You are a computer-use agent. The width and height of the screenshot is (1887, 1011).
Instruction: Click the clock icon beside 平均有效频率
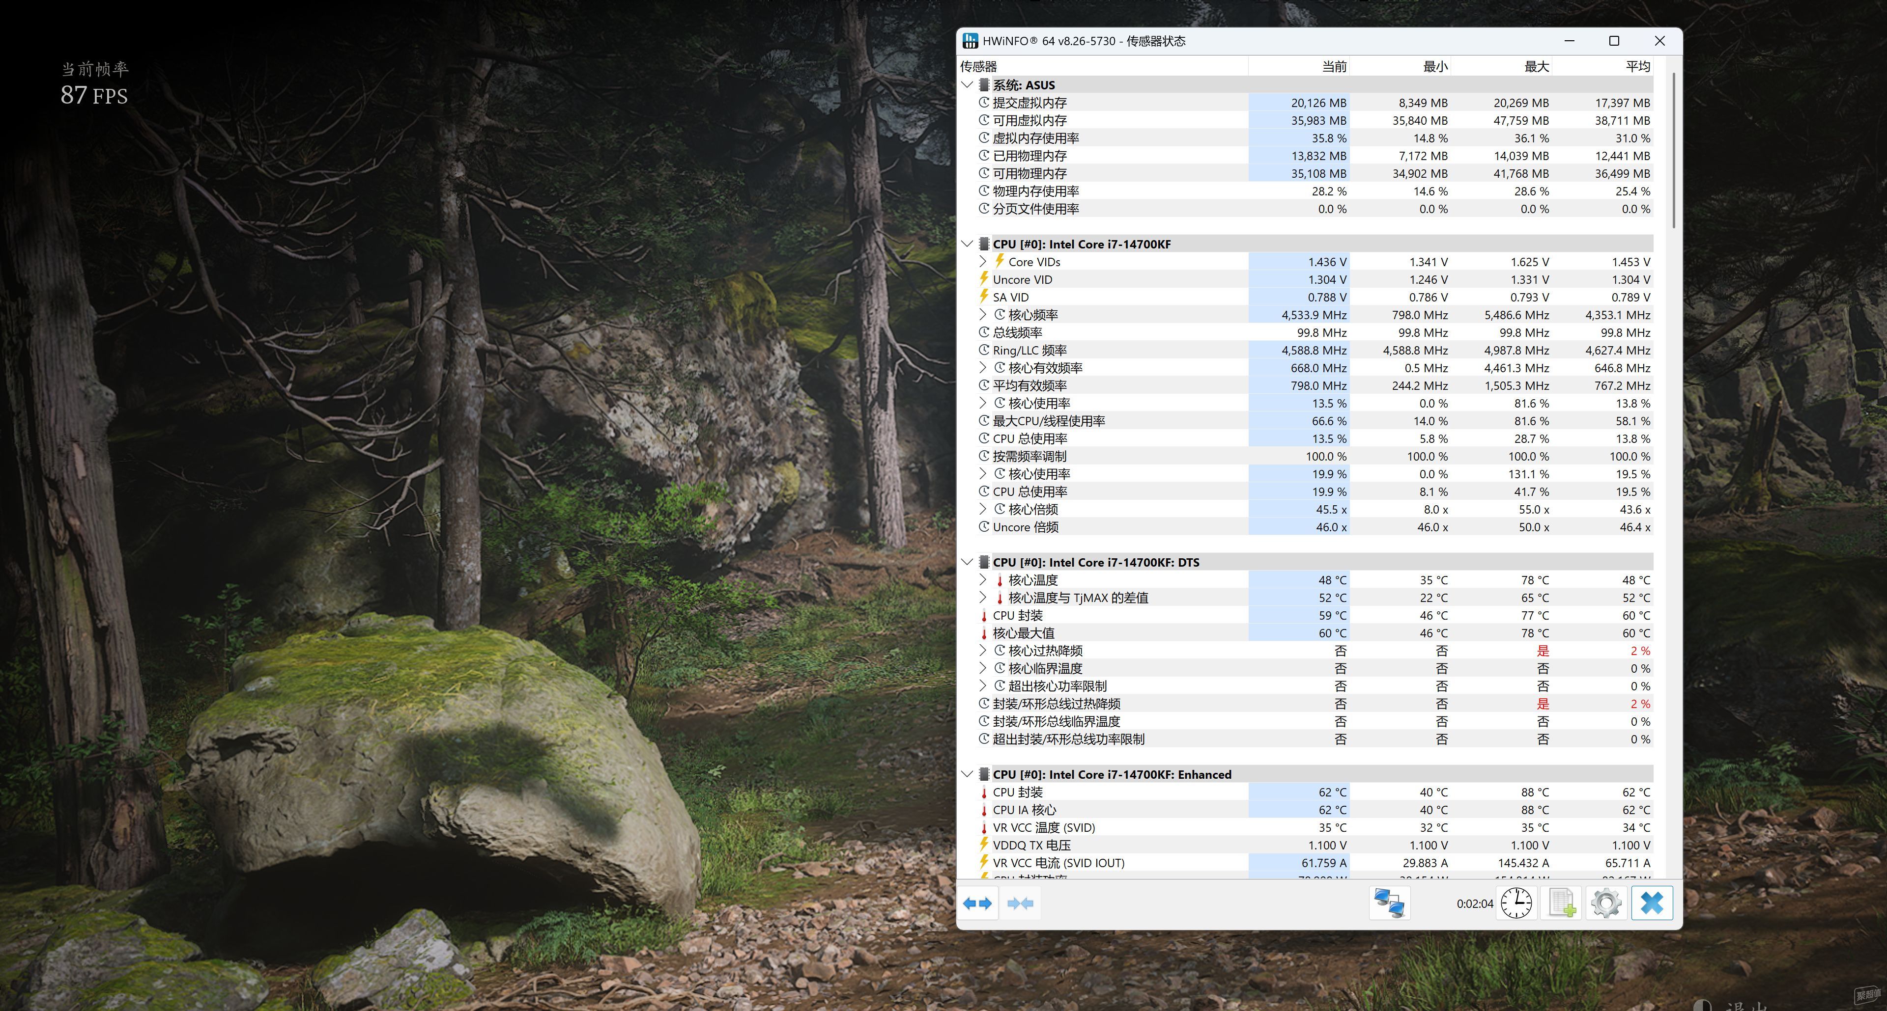pyautogui.click(x=984, y=385)
